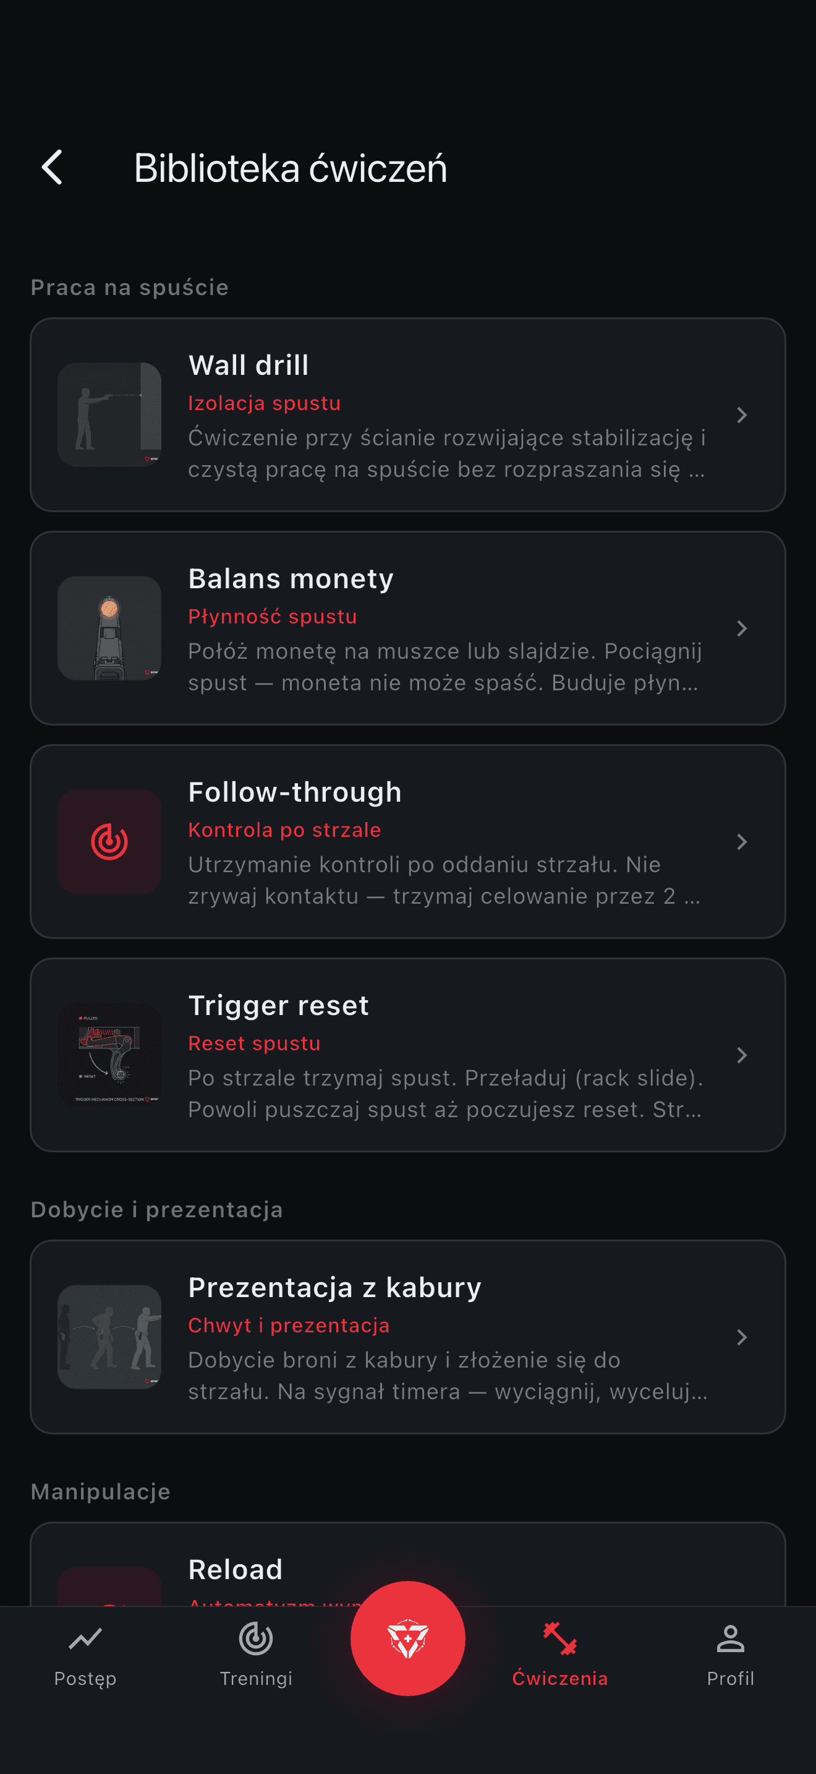
Task: Tap the Ćwiczenia dumbbell icon
Action: 559,1639
